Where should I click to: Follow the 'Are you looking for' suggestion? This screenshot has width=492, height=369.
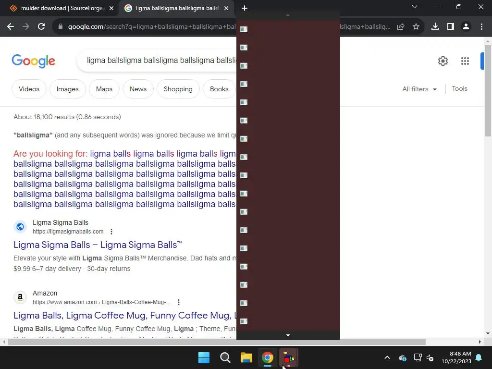click(x=125, y=179)
